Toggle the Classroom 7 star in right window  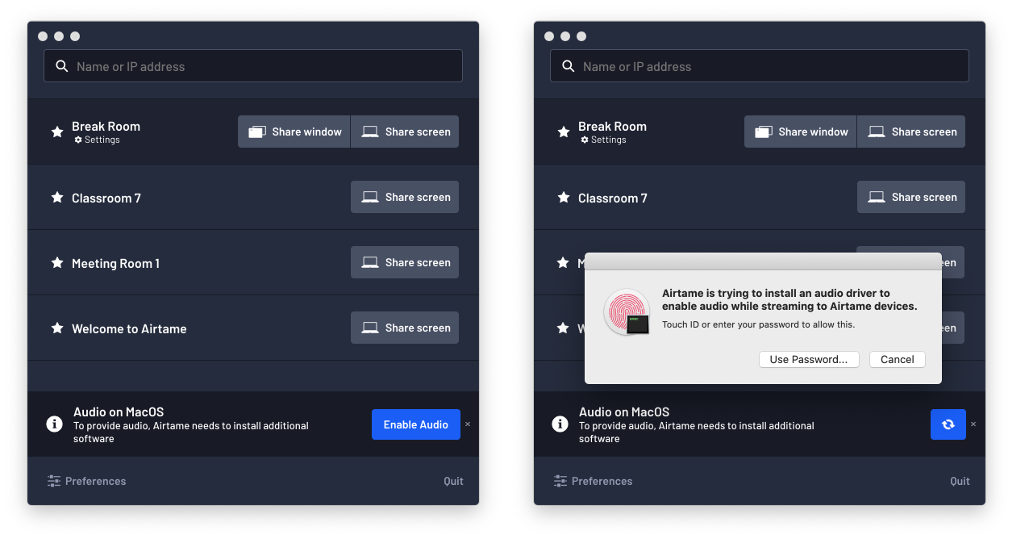click(x=564, y=198)
